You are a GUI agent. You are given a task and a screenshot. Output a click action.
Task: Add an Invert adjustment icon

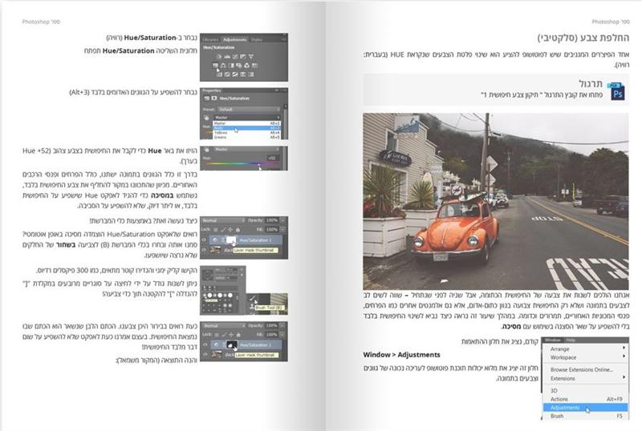tap(219, 75)
